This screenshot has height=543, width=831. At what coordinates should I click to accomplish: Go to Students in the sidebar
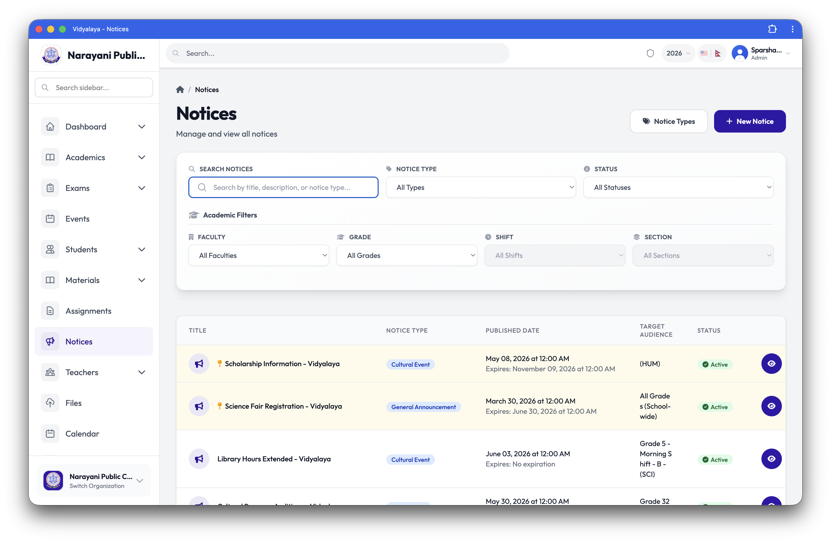(x=94, y=249)
